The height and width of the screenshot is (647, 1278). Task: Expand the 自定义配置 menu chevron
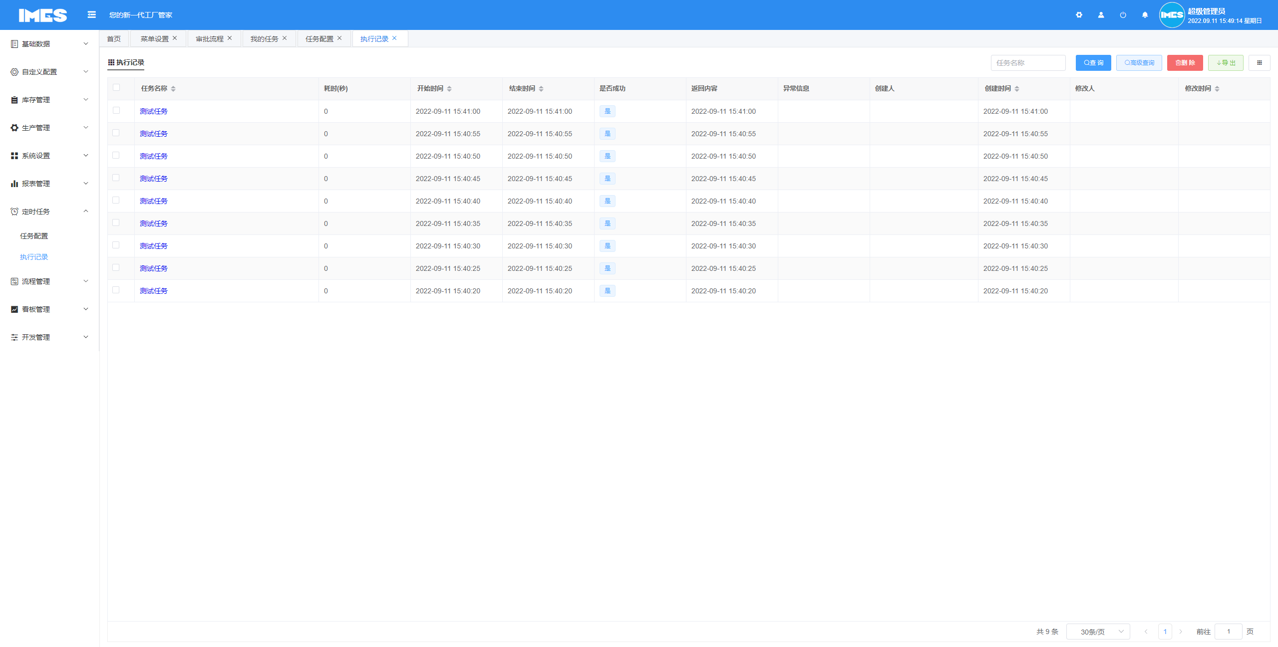[86, 72]
